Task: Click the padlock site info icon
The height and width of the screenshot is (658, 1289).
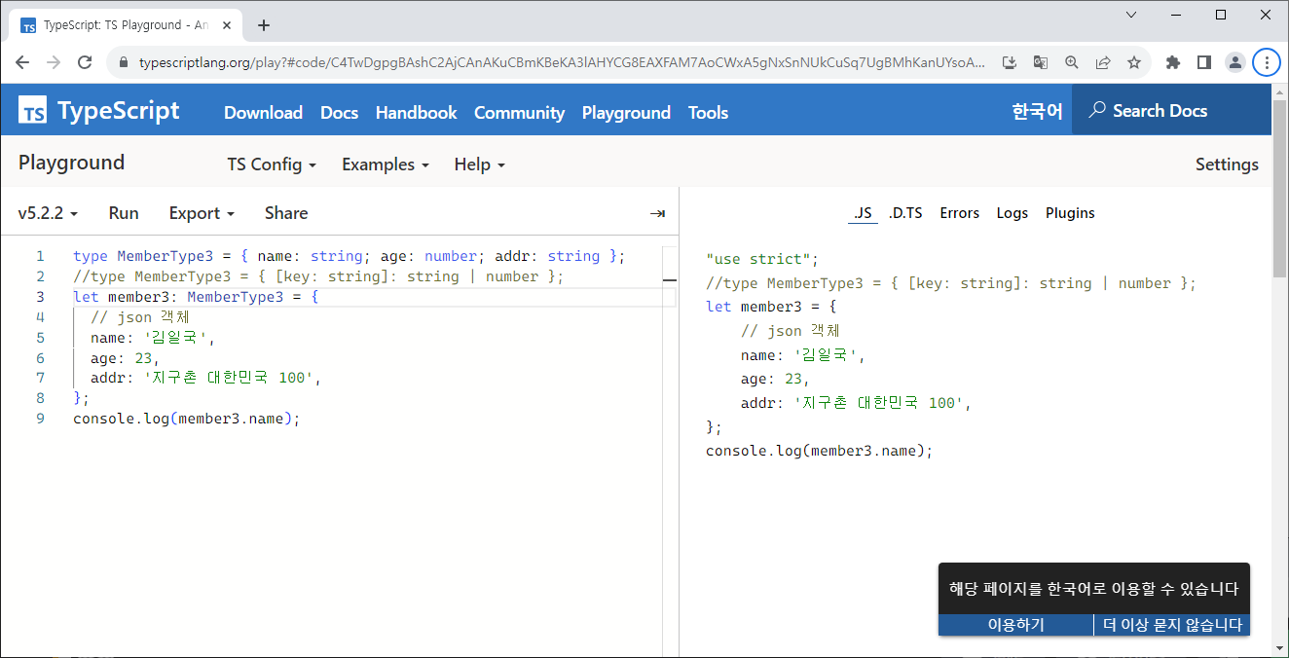Action: click(x=123, y=62)
